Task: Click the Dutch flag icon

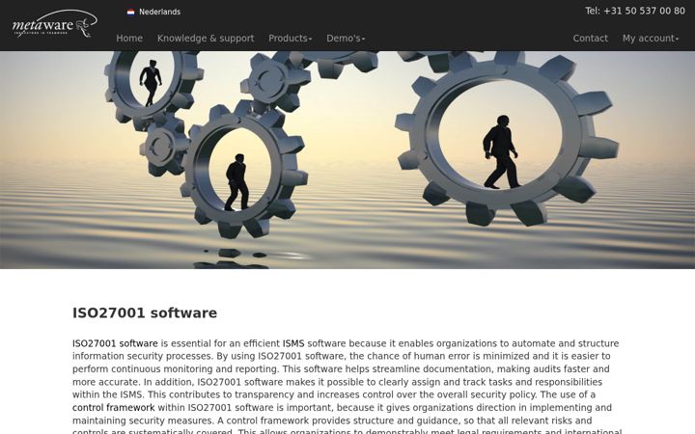Action: [x=130, y=12]
